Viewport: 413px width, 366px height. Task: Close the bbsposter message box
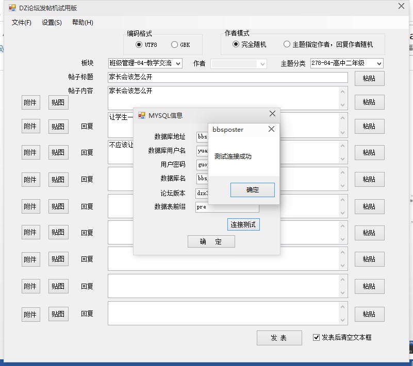pyautogui.click(x=271, y=129)
